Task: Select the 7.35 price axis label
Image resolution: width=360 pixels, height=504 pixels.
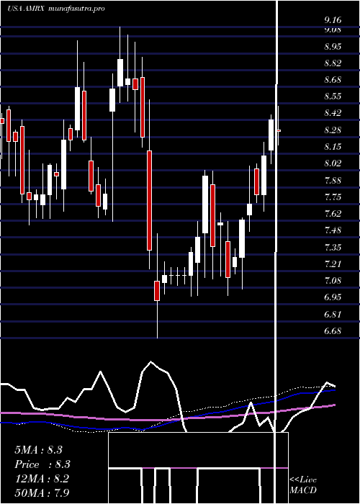Action: [333, 248]
